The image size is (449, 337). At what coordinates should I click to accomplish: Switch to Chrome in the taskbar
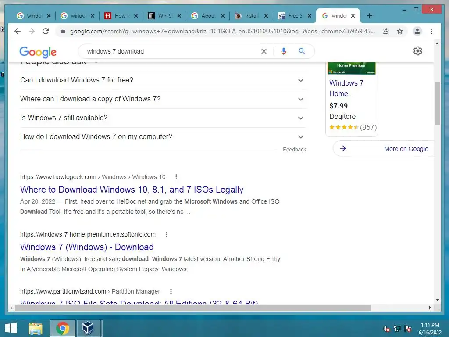click(x=62, y=328)
